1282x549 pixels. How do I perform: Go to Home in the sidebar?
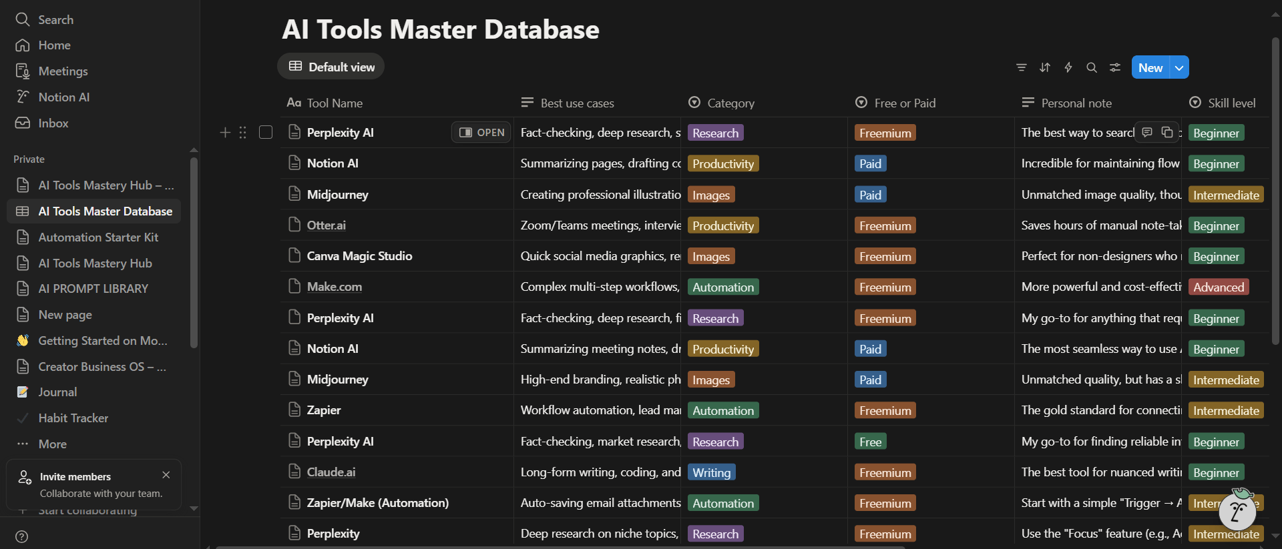[93, 45]
